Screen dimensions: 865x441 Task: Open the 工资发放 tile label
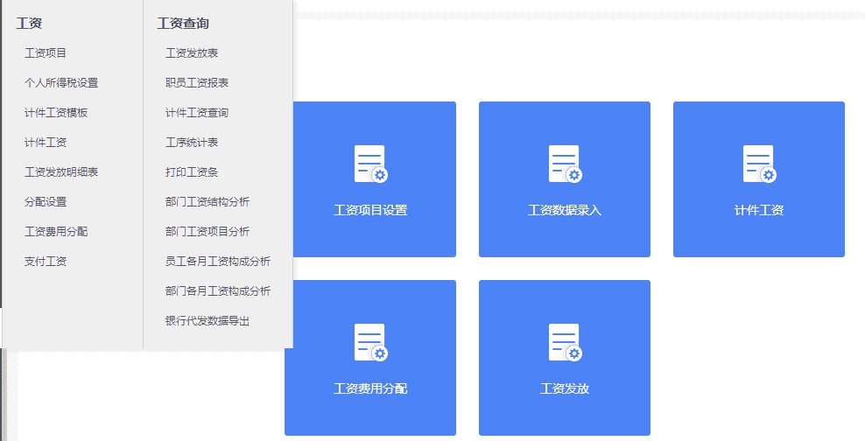pos(565,388)
